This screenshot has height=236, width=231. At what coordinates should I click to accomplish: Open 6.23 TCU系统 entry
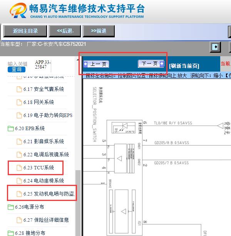(38, 168)
